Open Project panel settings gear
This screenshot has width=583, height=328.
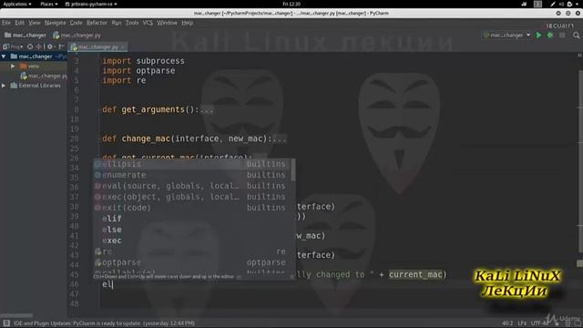(x=50, y=46)
